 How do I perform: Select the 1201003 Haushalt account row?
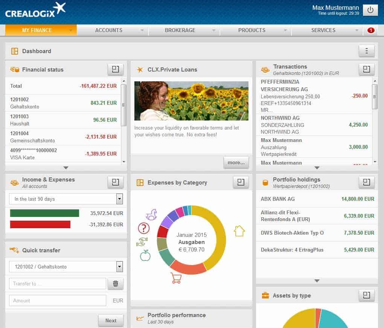[63, 120]
